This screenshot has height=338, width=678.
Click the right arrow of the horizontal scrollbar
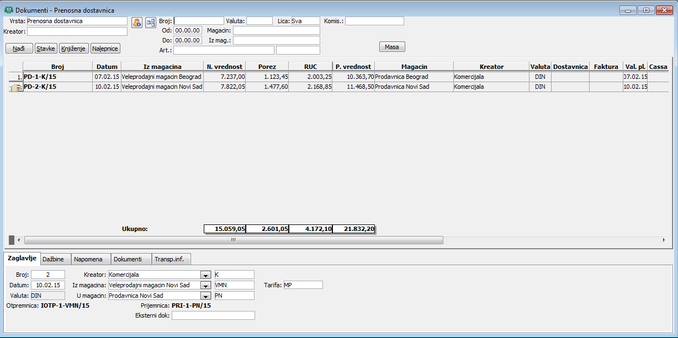click(664, 240)
